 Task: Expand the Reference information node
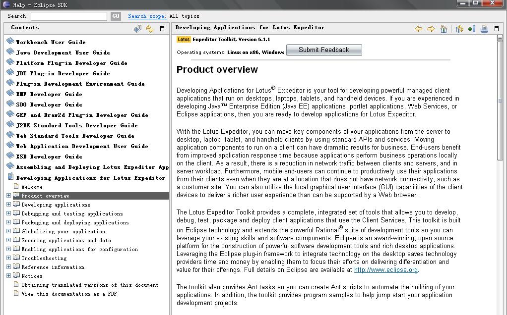point(8,266)
